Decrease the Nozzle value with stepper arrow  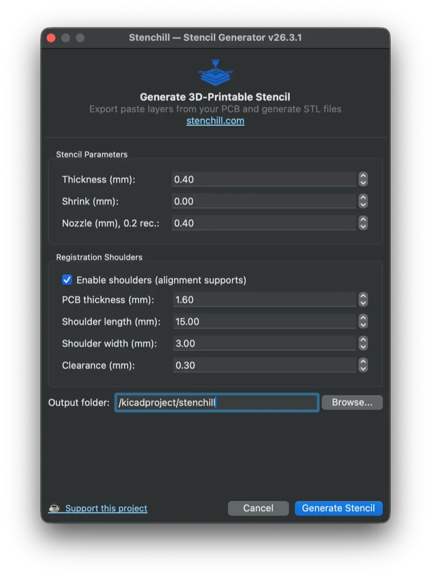pyautogui.click(x=362, y=226)
